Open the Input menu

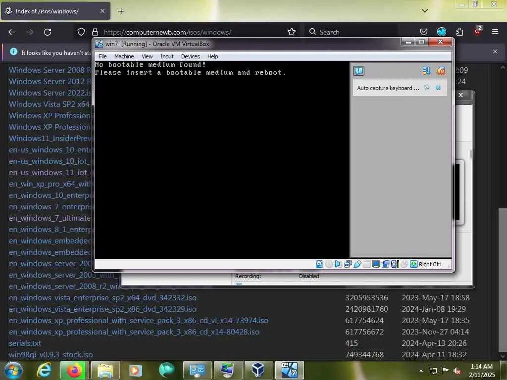pyautogui.click(x=167, y=56)
